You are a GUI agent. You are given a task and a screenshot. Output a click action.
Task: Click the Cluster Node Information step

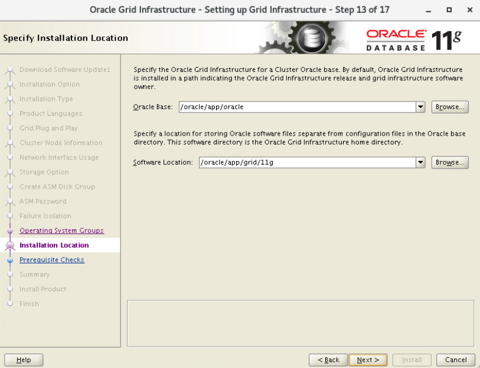point(61,143)
